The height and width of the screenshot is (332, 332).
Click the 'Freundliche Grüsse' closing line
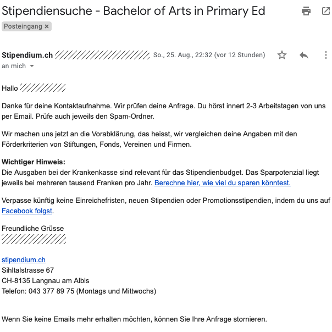pos(33,228)
